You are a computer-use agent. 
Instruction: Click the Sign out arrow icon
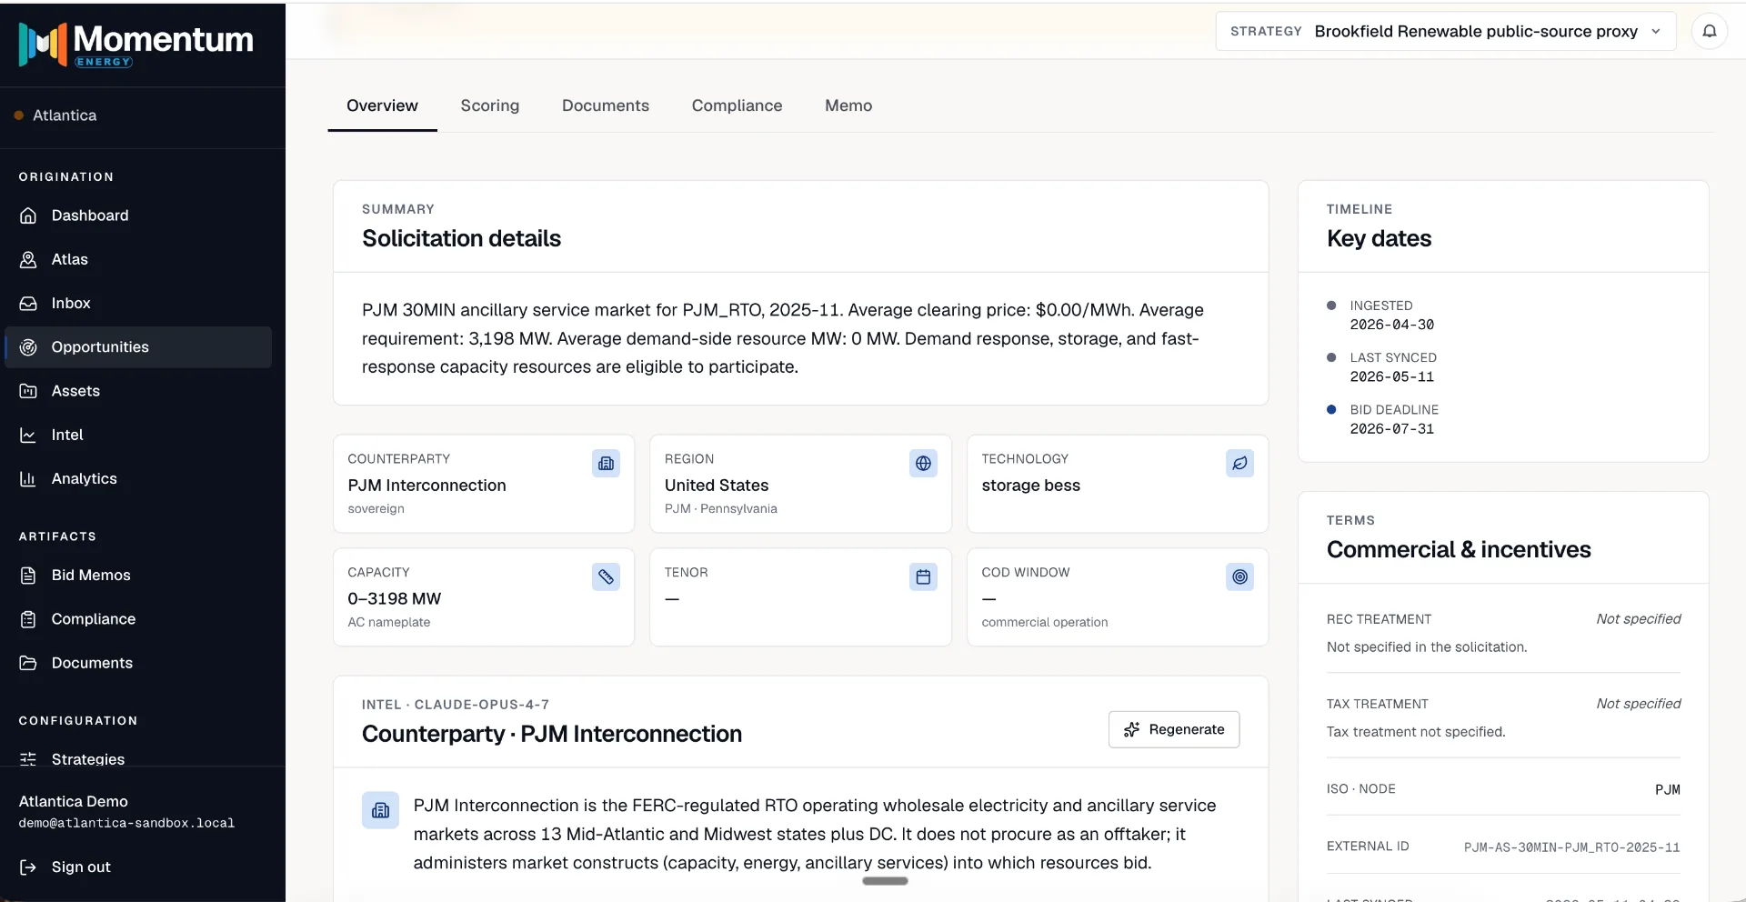[28, 867]
